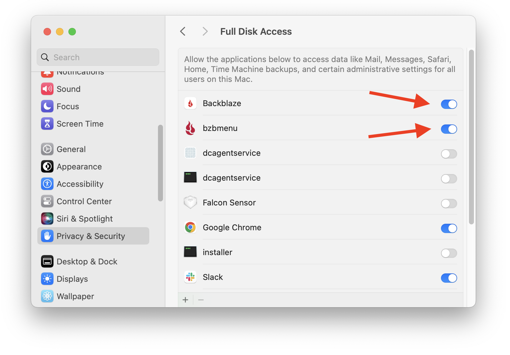Open the Accessibility settings pane
Image resolution: width=510 pixels, height=355 pixels.
93,184
